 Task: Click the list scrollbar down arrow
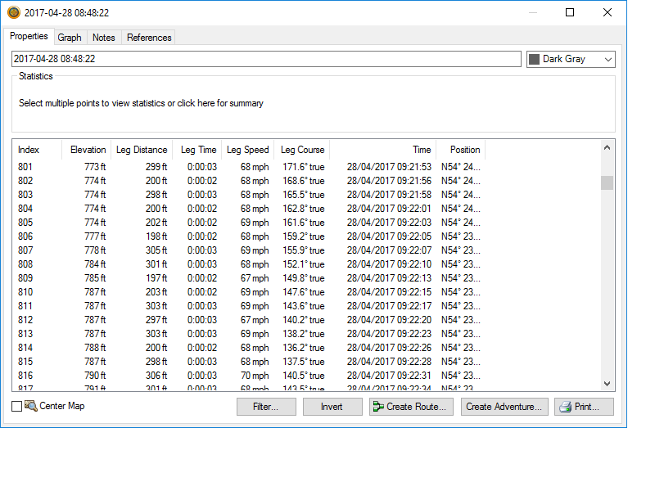click(x=607, y=383)
